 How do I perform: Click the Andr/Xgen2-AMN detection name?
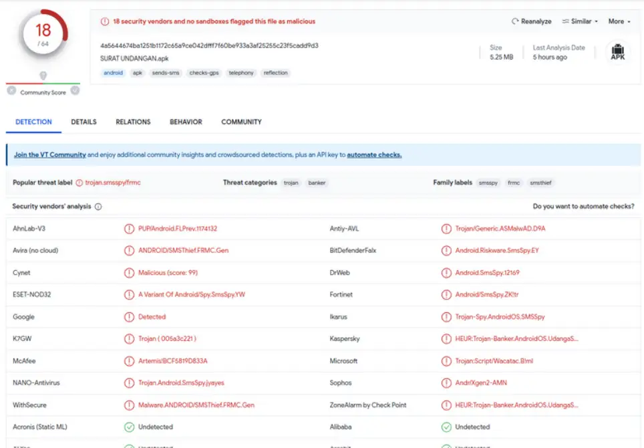480,382
